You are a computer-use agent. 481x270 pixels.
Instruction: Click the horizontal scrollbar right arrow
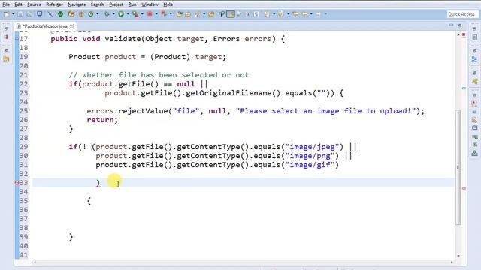click(452, 262)
